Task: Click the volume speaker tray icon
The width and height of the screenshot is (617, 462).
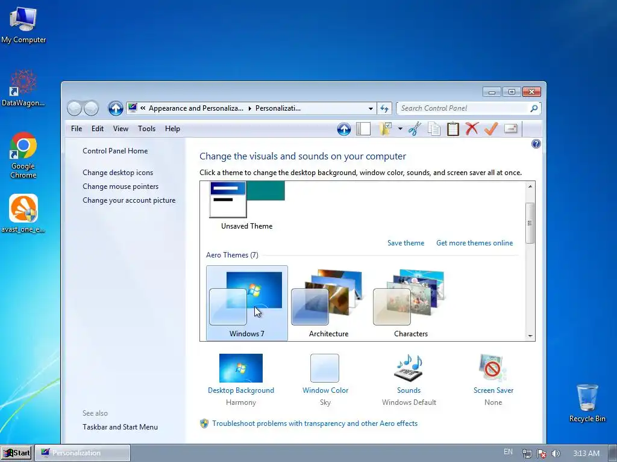Action: point(556,454)
